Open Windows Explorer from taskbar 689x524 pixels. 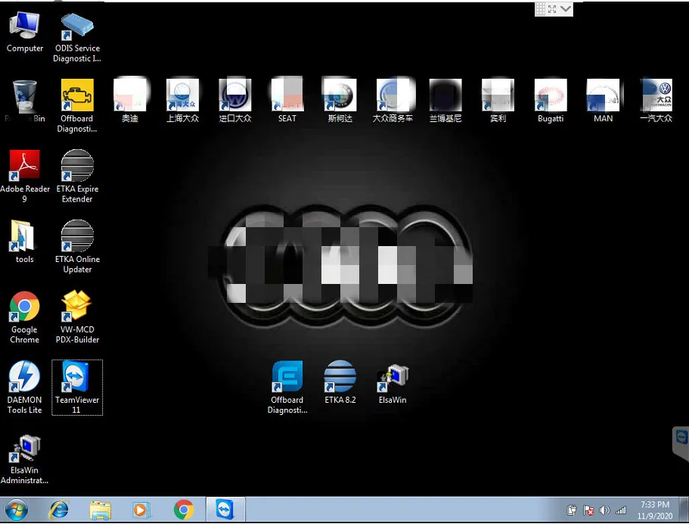(x=100, y=510)
